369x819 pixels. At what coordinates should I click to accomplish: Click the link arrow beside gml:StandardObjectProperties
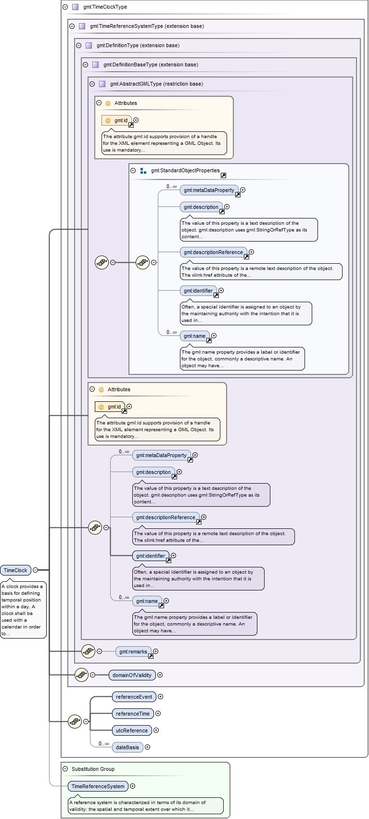click(223, 175)
